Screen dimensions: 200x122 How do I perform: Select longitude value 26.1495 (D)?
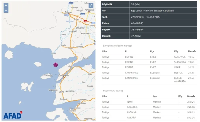(x=137, y=30)
